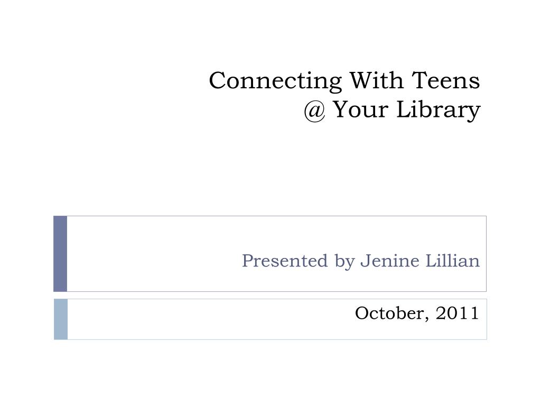541x406 pixels.
Task: Click the word "Connecting" in the title
Action: coord(275,81)
